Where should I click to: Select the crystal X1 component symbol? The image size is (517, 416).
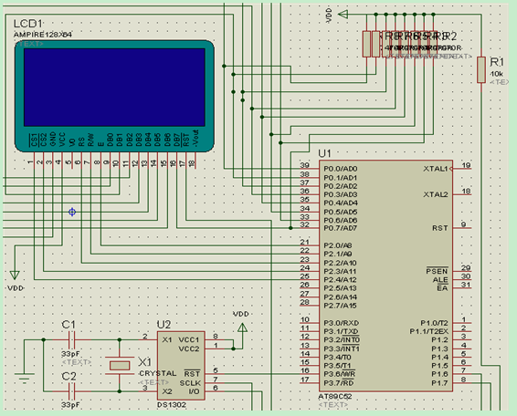(120, 366)
